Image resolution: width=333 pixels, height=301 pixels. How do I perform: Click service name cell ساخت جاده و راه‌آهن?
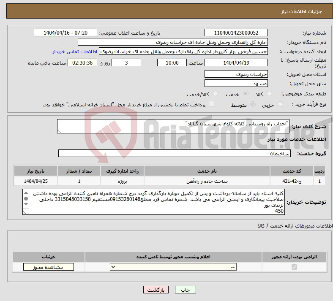tap(207, 181)
